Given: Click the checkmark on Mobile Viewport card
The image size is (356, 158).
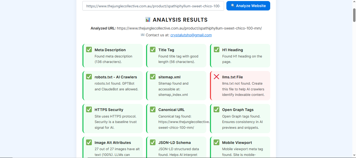Looking at the screenshot, I should pos(216,142).
